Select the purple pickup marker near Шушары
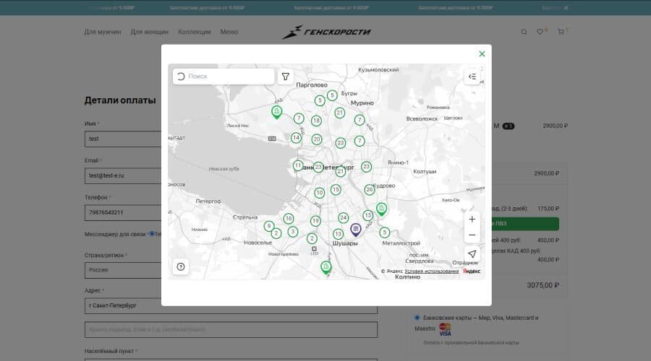 356,229
